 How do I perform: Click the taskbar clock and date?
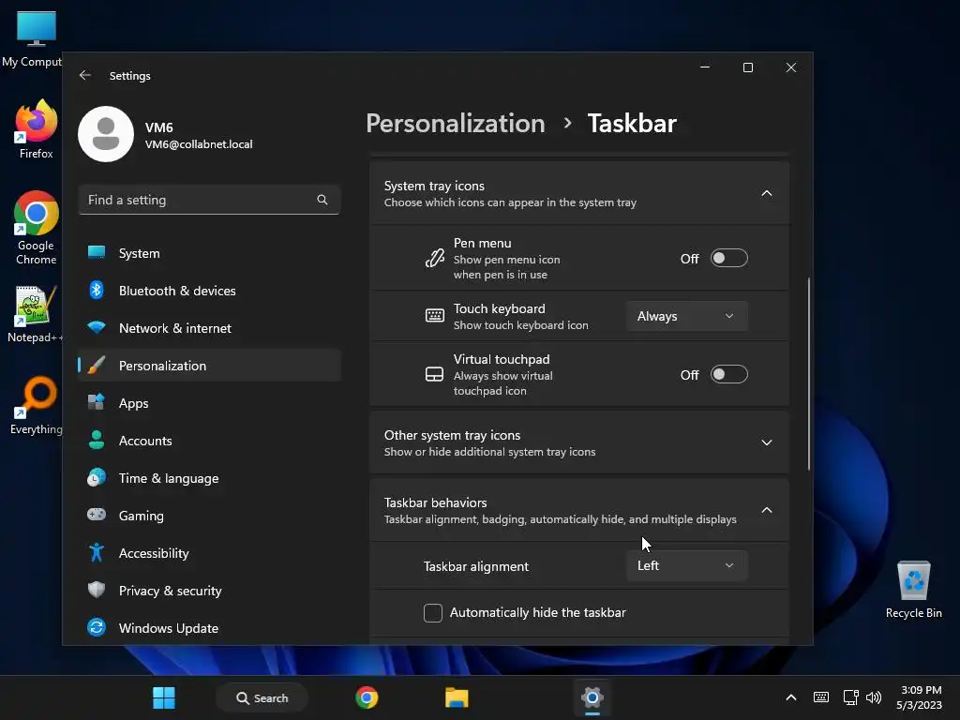[x=920, y=697]
